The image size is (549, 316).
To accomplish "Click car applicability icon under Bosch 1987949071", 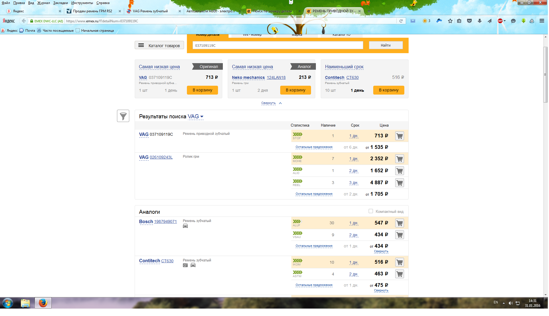I will click(x=185, y=226).
